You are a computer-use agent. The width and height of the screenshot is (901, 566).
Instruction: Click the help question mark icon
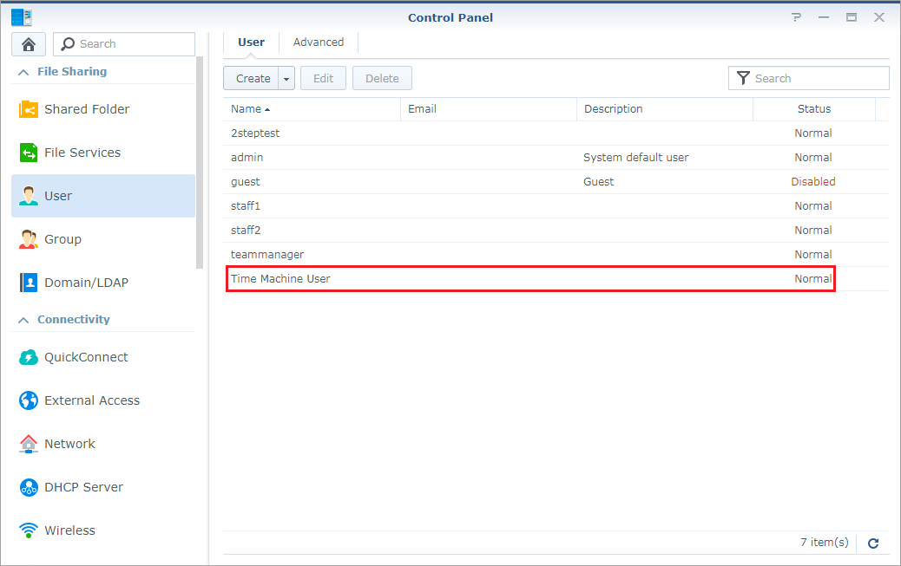coord(796,17)
